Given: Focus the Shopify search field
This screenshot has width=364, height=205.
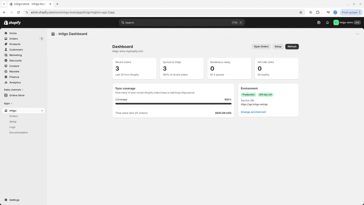Looking at the screenshot, I should point(182,22).
